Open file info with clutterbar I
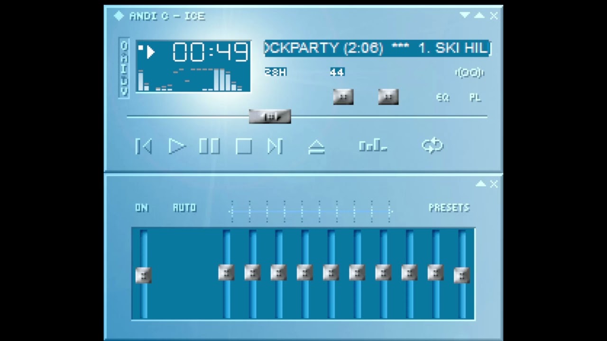 coord(124,68)
